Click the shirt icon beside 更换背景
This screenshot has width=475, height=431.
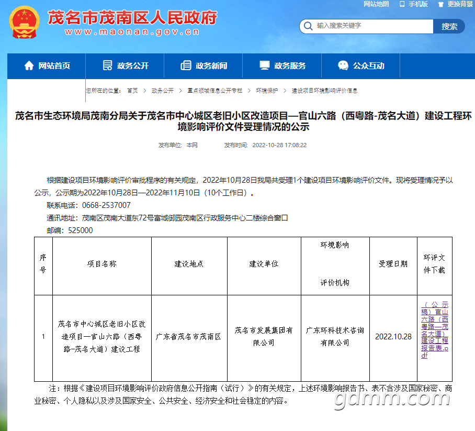click(441, 4)
